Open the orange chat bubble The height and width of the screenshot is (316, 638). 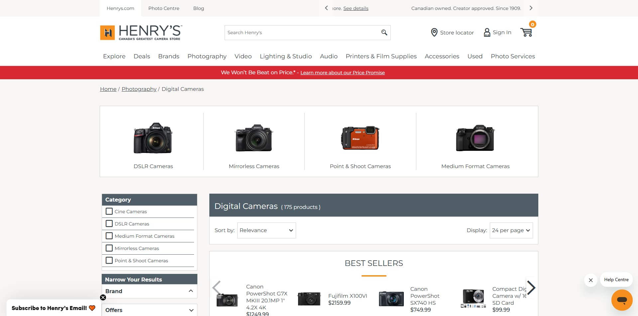[x=622, y=300]
